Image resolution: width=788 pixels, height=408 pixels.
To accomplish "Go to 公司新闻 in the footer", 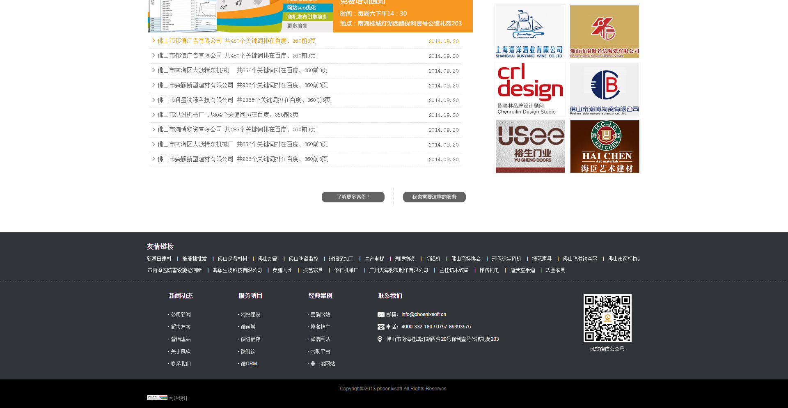I will coord(181,315).
